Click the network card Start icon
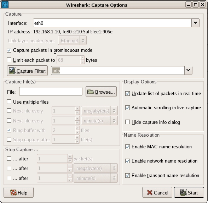The image size is (208, 203). [183, 192]
